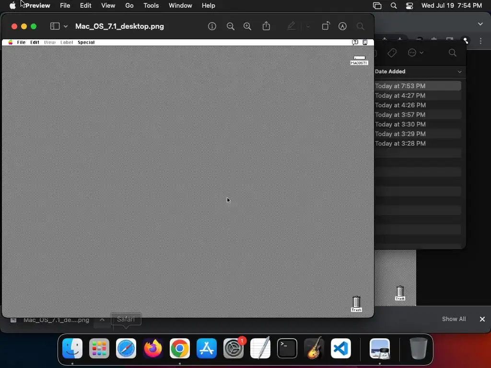Image resolution: width=491 pixels, height=368 pixels.
Task: Select the Today at 4:27 PM row
Action: click(x=418, y=95)
